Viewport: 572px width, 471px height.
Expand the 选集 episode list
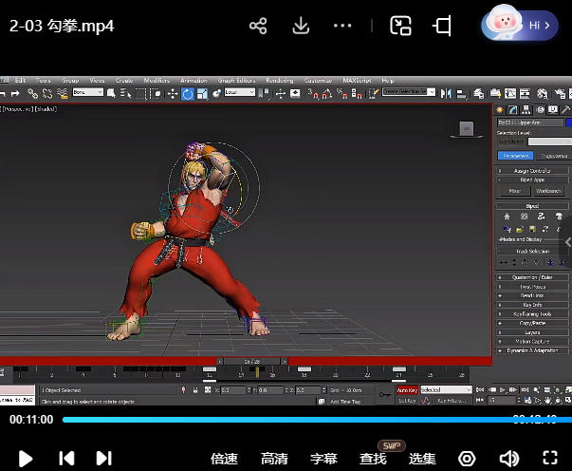pos(422,458)
